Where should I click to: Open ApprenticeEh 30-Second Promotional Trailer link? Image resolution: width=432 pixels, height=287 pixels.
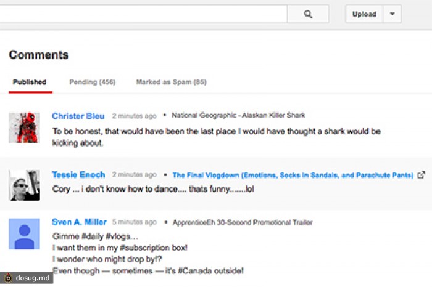tap(242, 223)
